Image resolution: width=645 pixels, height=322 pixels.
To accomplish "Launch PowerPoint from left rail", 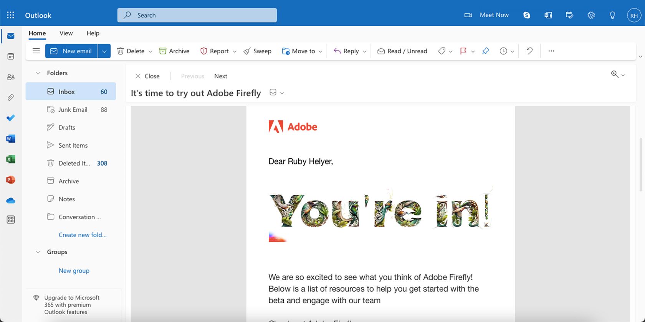I will [11, 180].
